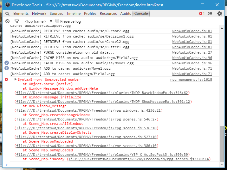227x170 pixels.
Task: Open the WebAudioCache.js:27 link
Action: pos(192,52)
